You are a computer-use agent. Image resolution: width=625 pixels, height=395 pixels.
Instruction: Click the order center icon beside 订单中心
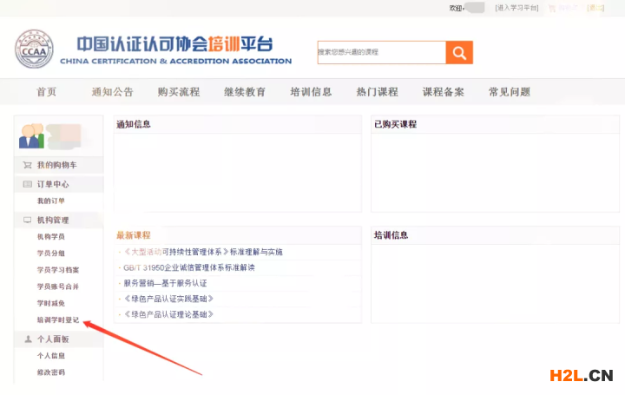28,184
